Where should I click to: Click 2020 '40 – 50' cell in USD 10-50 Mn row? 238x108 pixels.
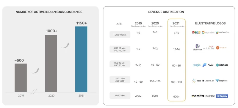point(155,65)
